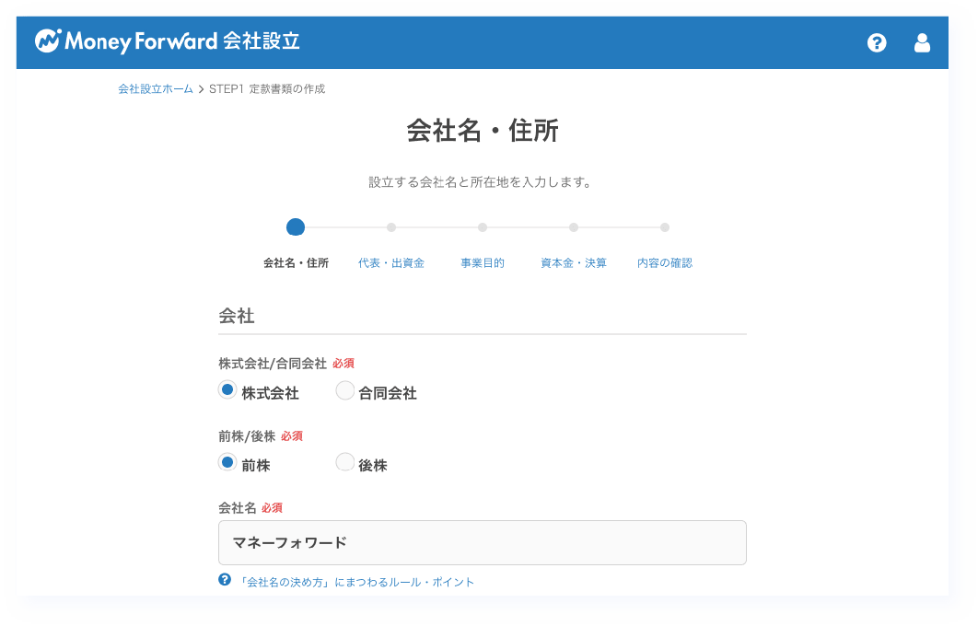Open the 会社設立ホーム breadcrumb link
Viewport: 978px width, 626px height.
point(156,89)
